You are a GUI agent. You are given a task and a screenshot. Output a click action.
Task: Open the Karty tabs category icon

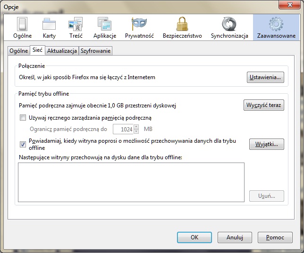click(x=49, y=27)
